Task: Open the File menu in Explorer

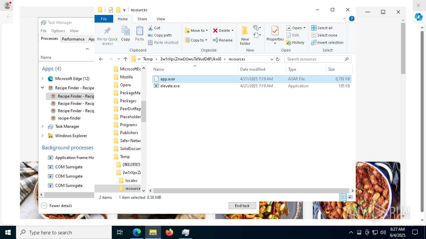Action: (104, 19)
